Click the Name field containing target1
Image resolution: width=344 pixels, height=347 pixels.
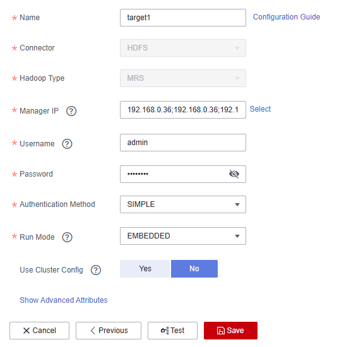pos(183,18)
